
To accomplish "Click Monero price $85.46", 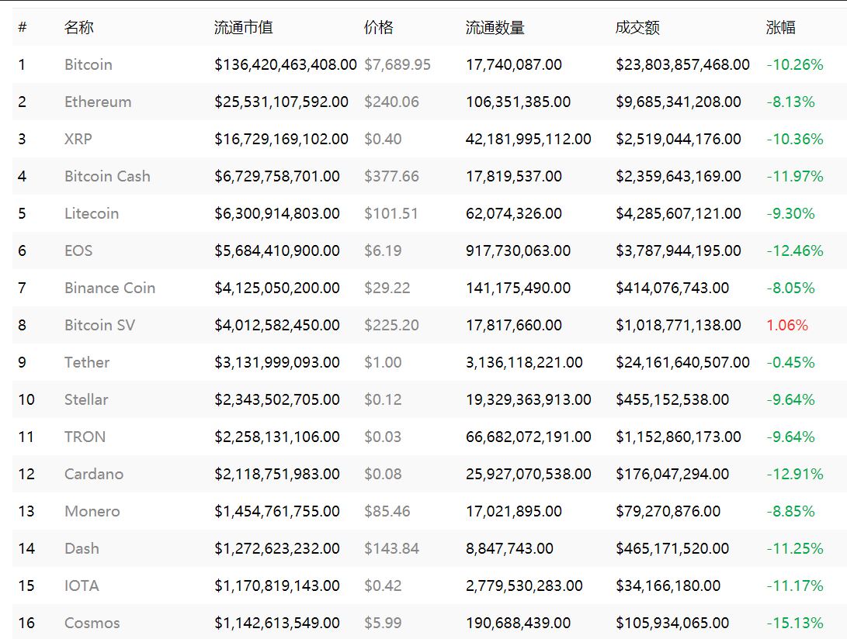I will (387, 512).
